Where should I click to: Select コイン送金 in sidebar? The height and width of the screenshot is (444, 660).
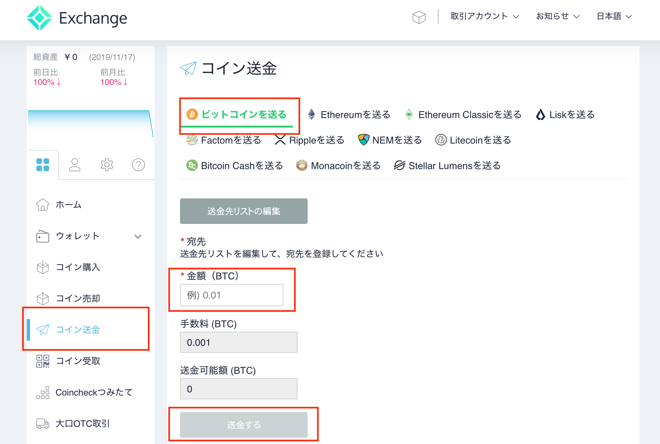pos(78,329)
